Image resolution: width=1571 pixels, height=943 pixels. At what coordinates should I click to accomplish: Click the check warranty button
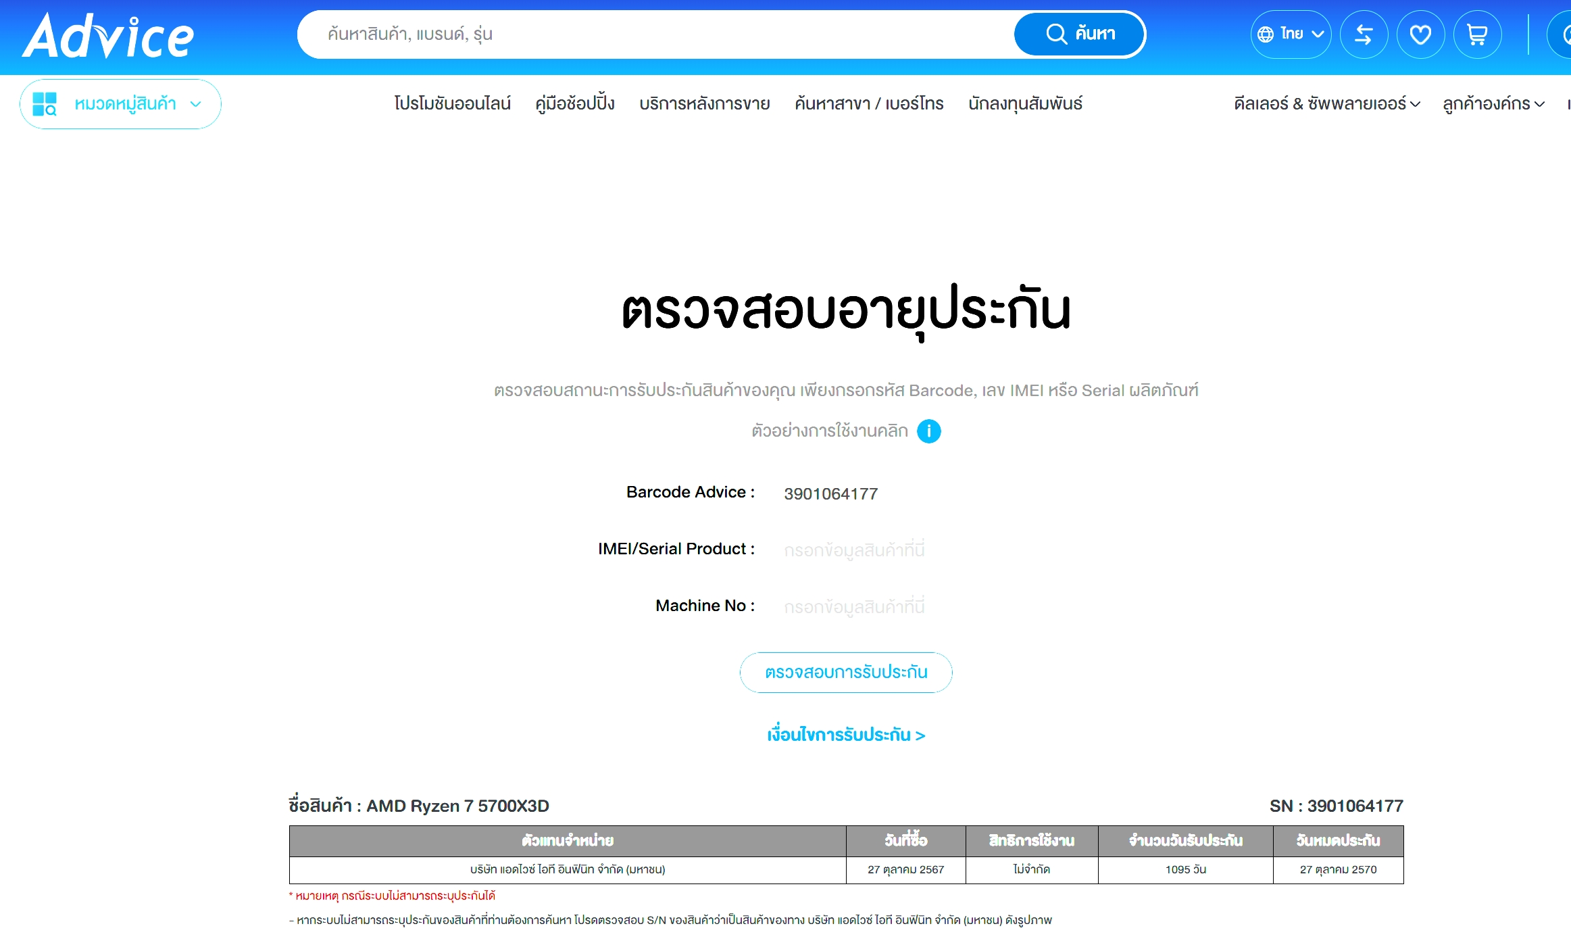click(845, 673)
